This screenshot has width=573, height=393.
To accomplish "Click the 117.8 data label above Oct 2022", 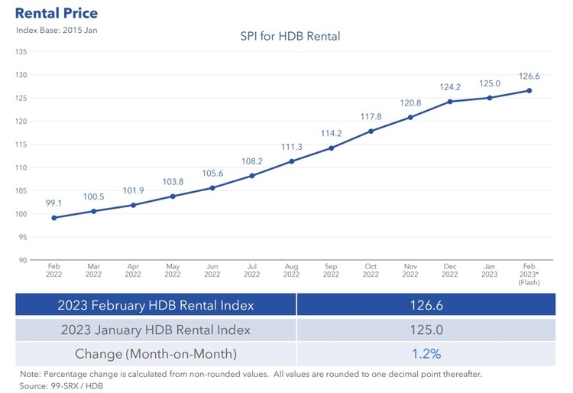I will [371, 117].
